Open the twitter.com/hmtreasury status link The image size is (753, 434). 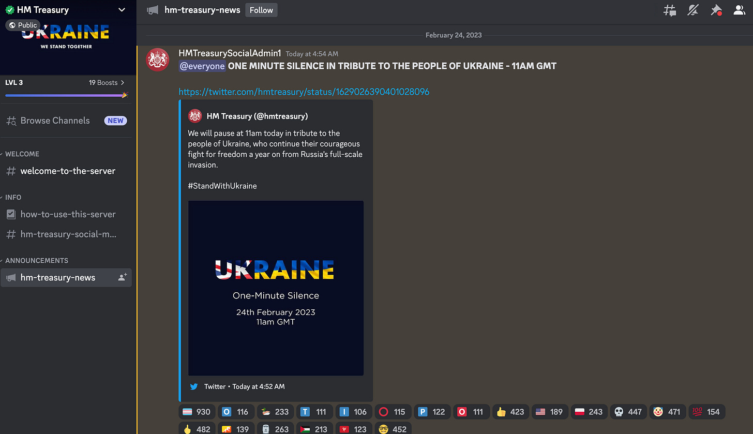click(x=304, y=92)
